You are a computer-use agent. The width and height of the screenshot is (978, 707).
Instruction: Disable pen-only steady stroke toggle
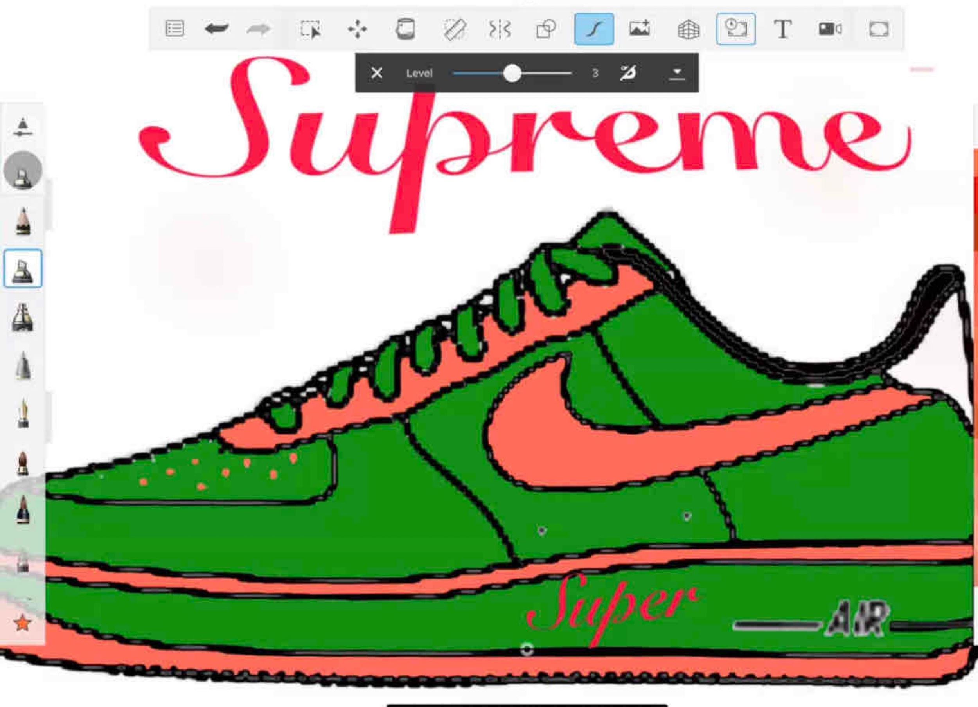click(x=627, y=73)
